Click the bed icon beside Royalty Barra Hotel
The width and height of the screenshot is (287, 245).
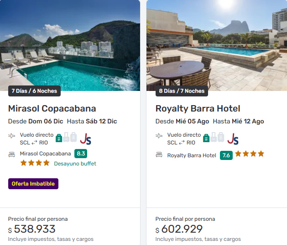pos(159,155)
